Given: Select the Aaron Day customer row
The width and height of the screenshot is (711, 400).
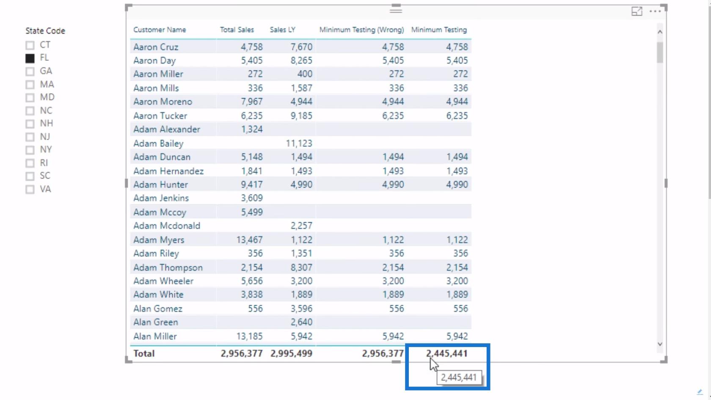Looking at the screenshot, I should click(x=301, y=61).
